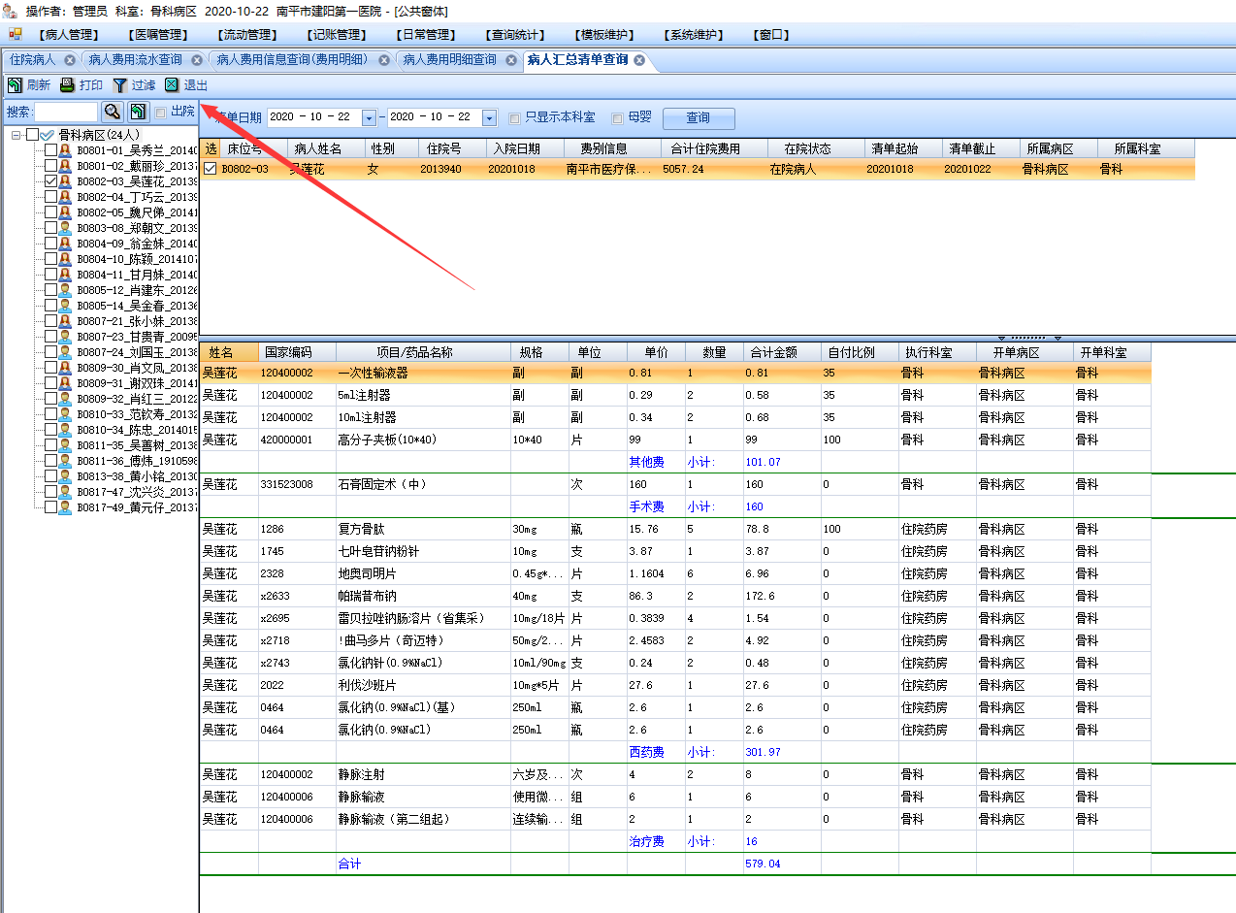
Task: Select the 帕瑞昔布钠 drug row
Action: (675, 596)
